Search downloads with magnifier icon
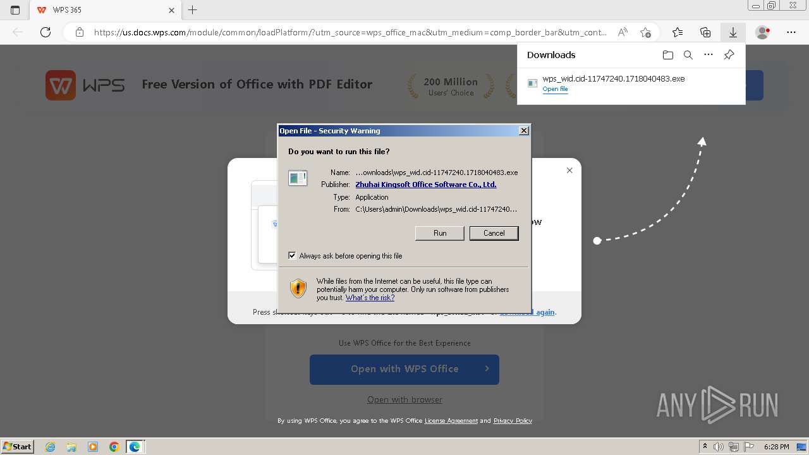 click(x=688, y=55)
